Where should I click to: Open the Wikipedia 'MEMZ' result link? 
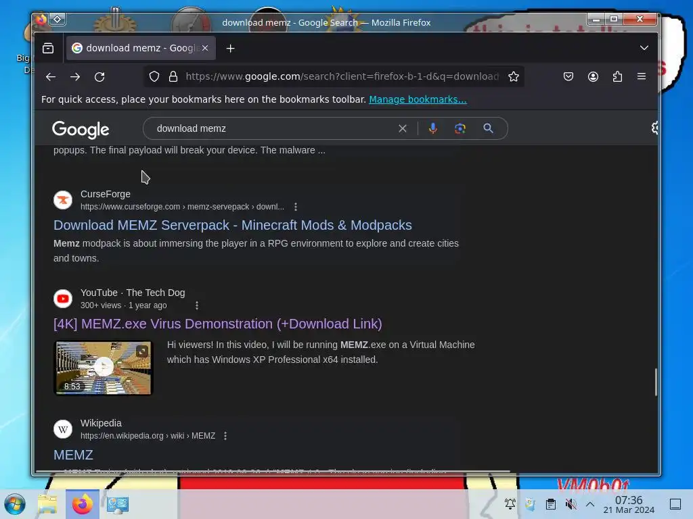73,455
